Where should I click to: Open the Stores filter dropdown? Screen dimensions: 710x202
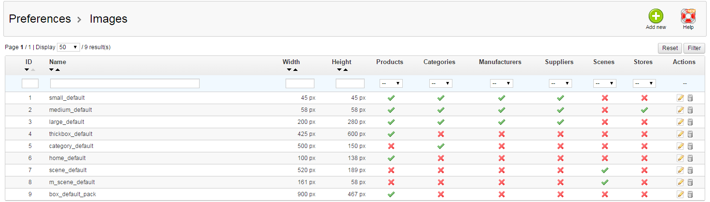pos(644,83)
